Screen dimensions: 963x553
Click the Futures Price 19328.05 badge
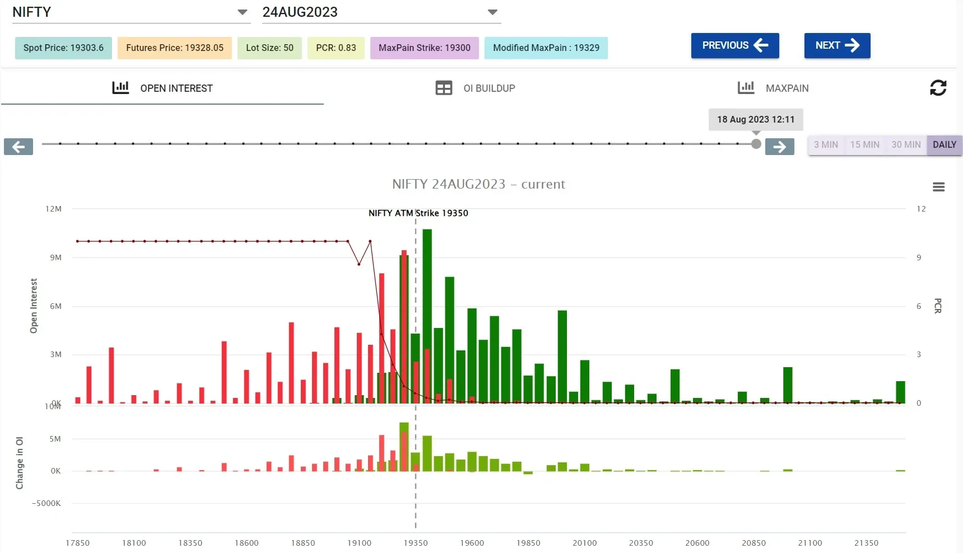click(x=174, y=48)
